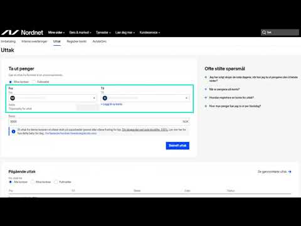Switch to the Interne overføringer tab

34,41
